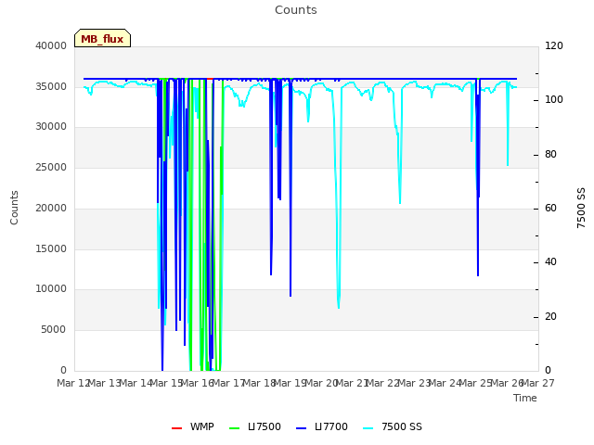Image resolution: width=594 pixels, height=445 pixels.
Task: Click the 35000 left axis value
Action: click(x=51, y=86)
